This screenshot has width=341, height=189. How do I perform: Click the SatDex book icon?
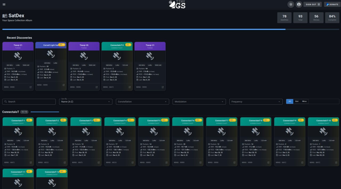[5, 16]
